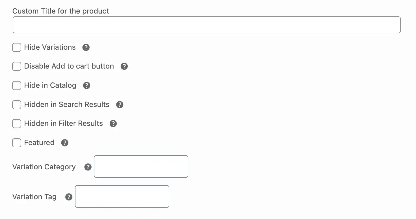Mark the variation as Featured
Image resolution: width=416 pixels, height=219 pixels.
pos(17,143)
